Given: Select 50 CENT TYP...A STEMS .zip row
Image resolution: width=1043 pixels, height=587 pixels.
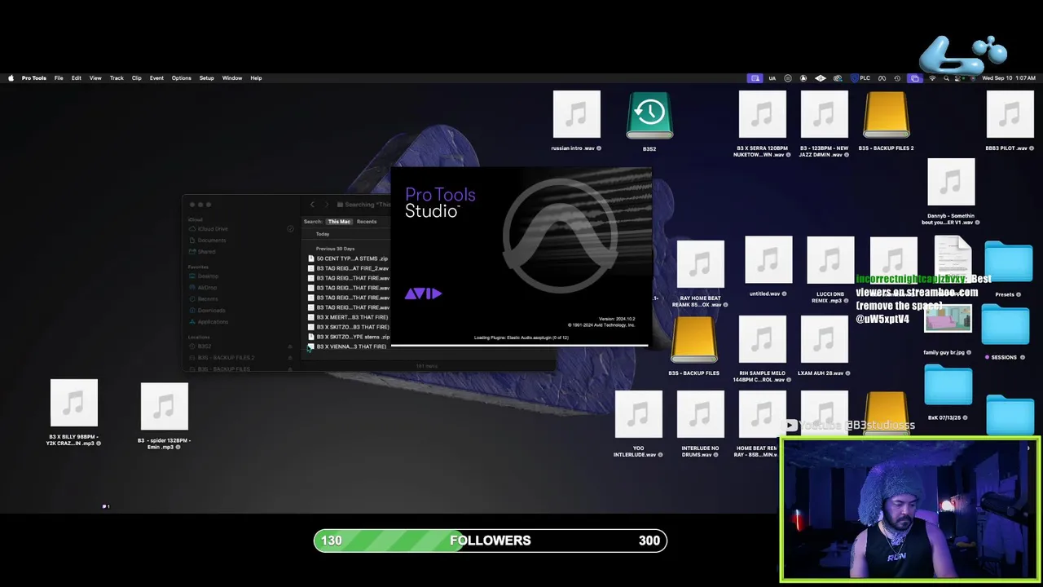Looking at the screenshot, I should tap(349, 258).
